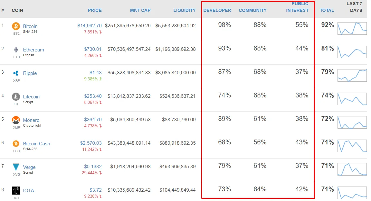Click IOTA price $3.72

(96, 190)
